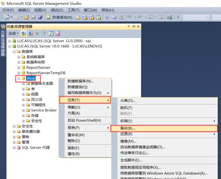The width and height of the screenshot is (221, 179).
Task: Open the 工具(T) menu
Action: (73, 10)
